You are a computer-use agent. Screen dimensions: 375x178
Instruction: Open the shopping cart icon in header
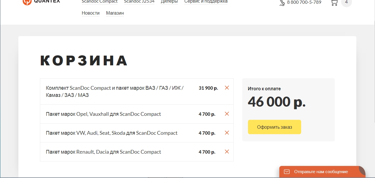tap(334, 2)
